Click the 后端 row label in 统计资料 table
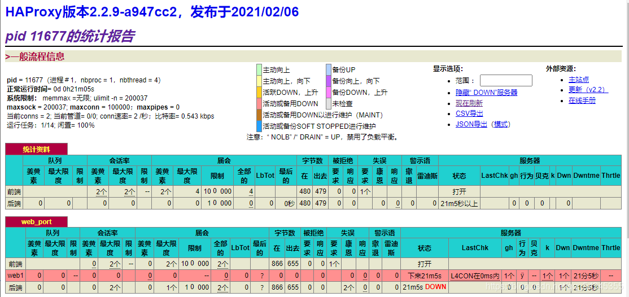The image size is (629, 297). (x=15, y=203)
